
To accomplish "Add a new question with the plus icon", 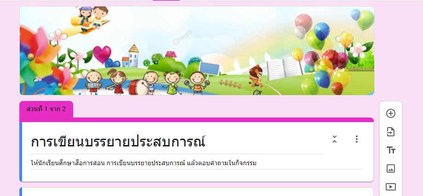I will 391,113.
